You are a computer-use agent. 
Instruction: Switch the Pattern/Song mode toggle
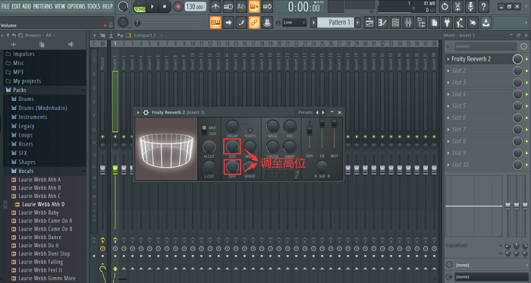(x=140, y=7)
